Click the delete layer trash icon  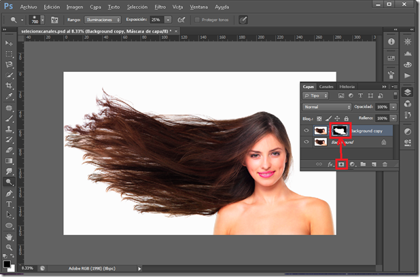click(x=385, y=164)
